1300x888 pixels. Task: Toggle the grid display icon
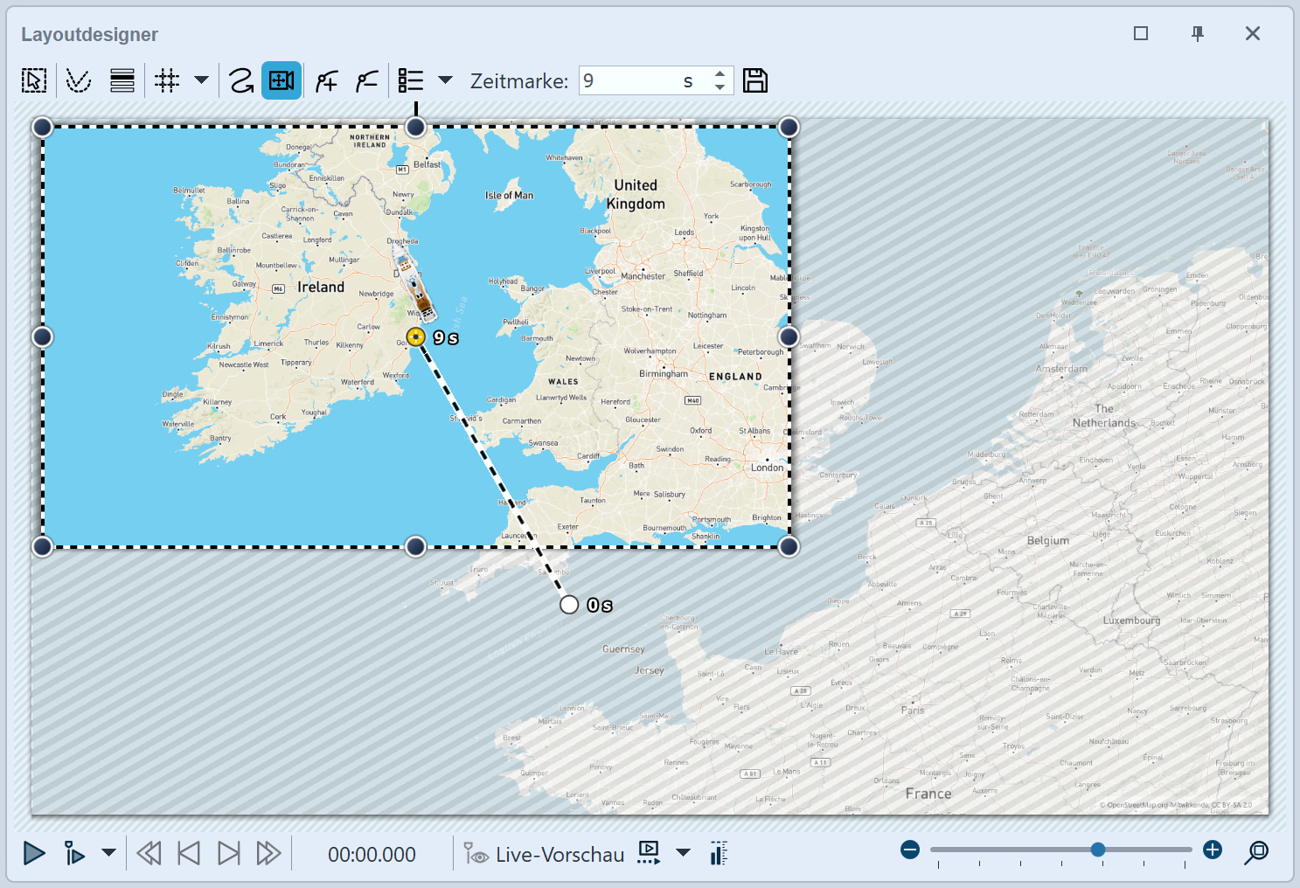click(x=167, y=80)
